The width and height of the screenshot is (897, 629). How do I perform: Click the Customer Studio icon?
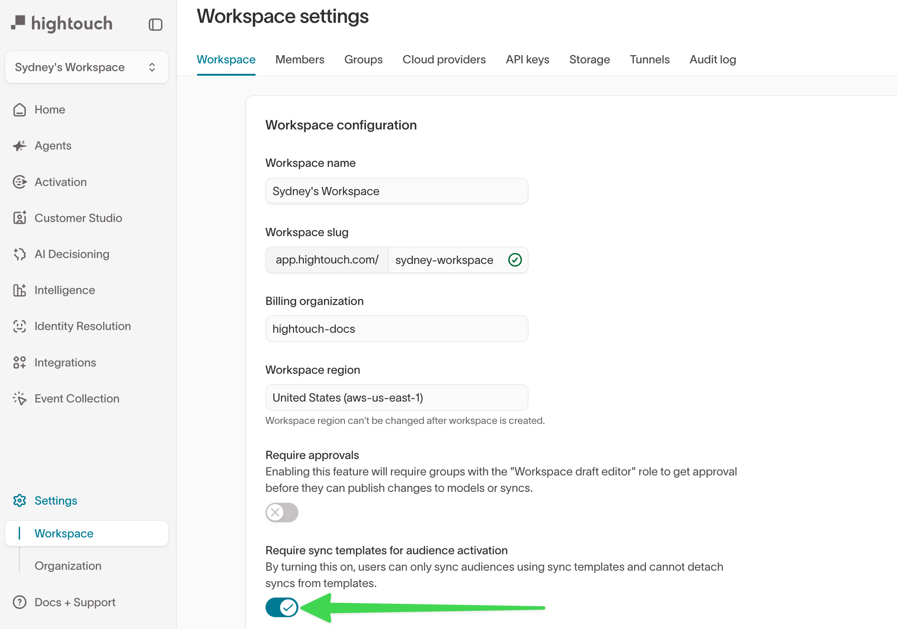coord(20,218)
